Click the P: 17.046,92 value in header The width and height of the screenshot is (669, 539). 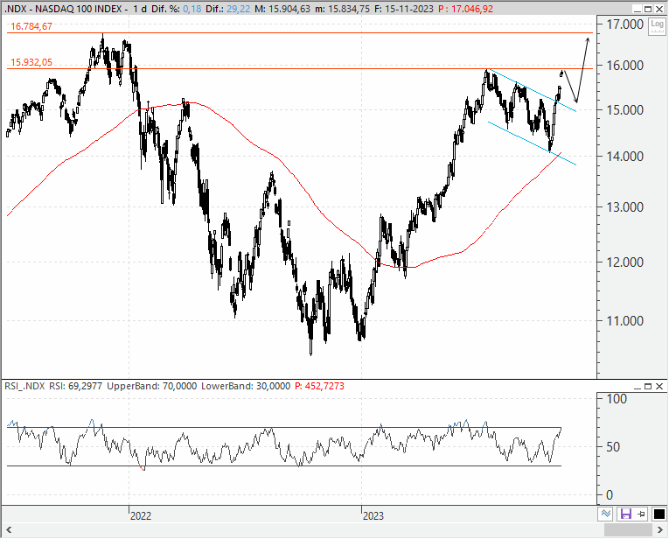pos(465,9)
